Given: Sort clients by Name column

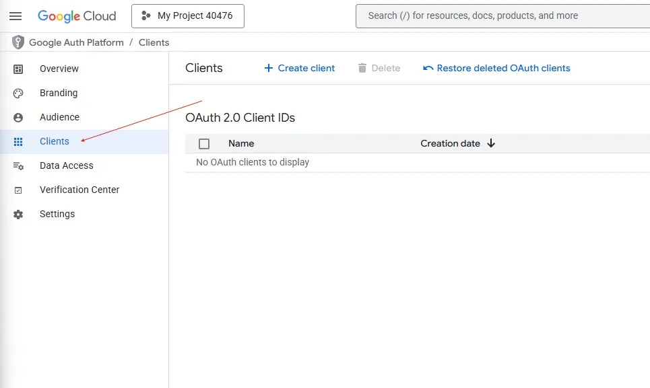Looking at the screenshot, I should [x=241, y=143].
